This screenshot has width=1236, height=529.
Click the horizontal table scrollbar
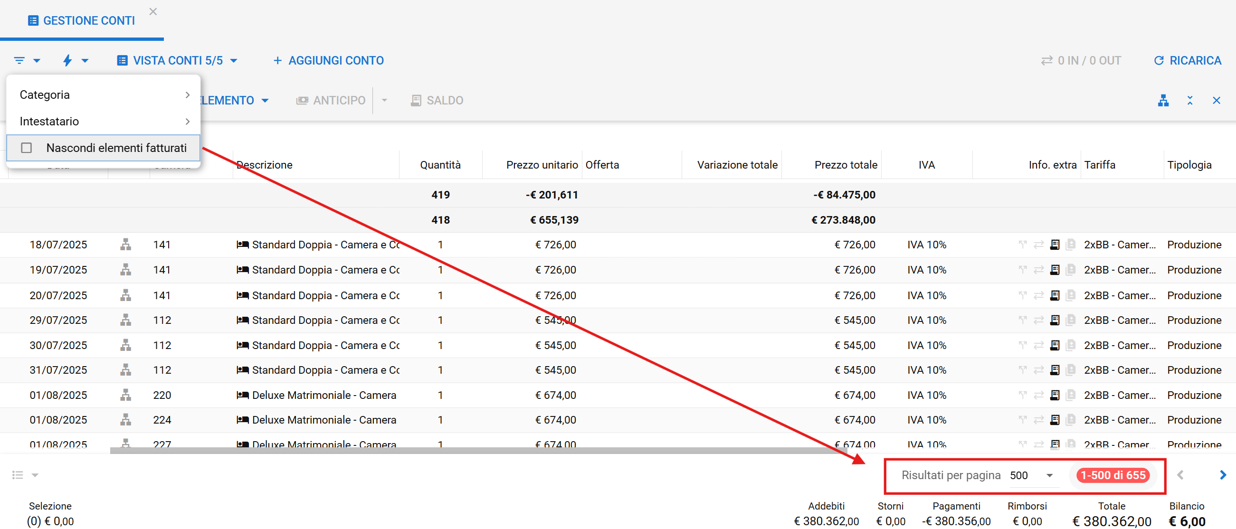click(478, 450)
